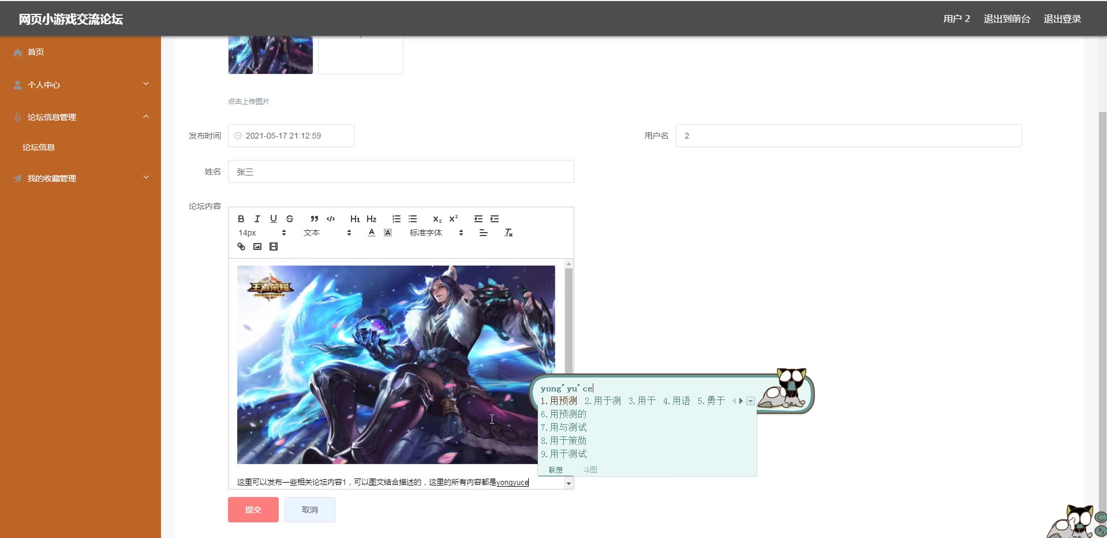The image size is (1107, 538).
Task: Insert an image in the editor
Action: (257, 246)
